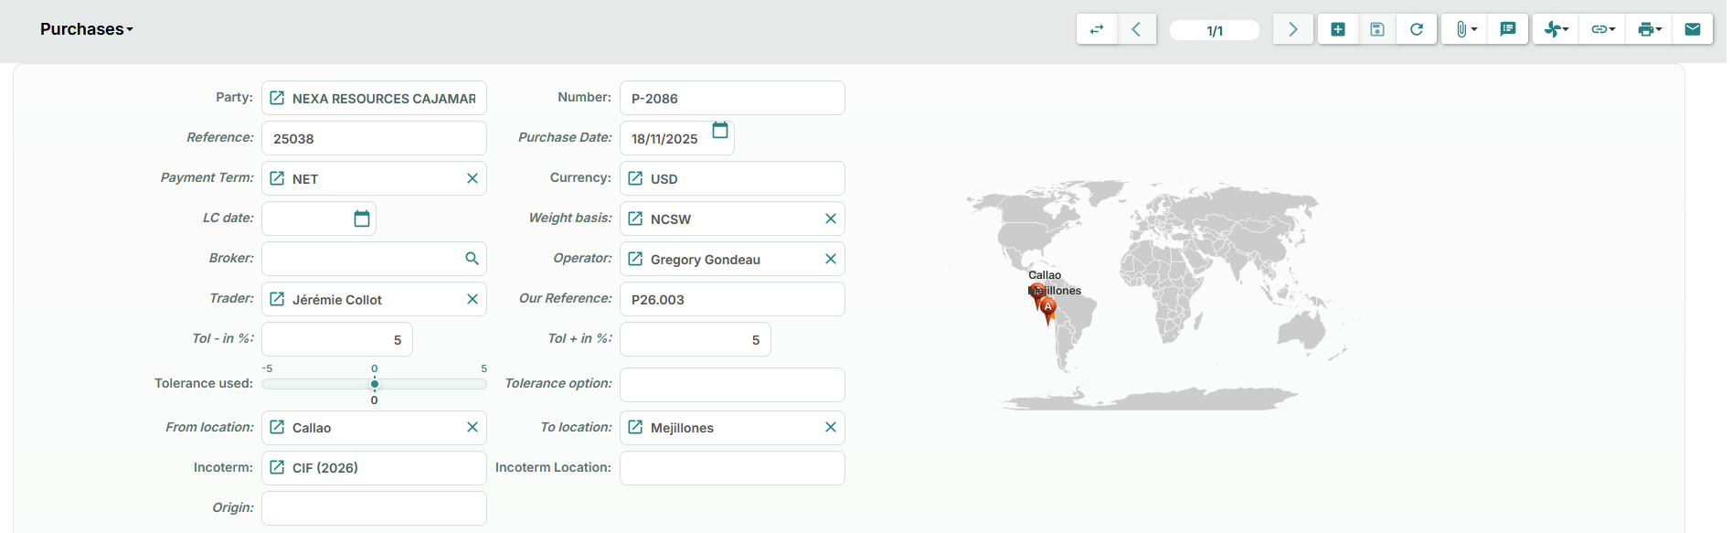Create a new record icon

[x=1338, y=29]
